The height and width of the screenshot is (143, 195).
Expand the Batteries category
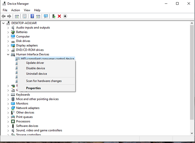[x=8, y=32]
